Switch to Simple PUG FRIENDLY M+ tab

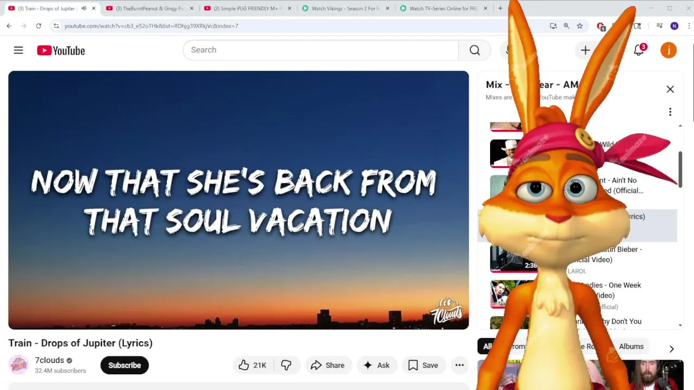(x=248, y=8)
